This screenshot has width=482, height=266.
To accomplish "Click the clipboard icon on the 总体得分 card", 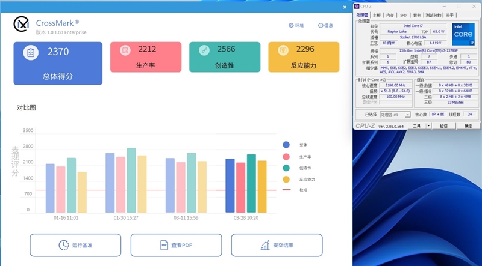I will [x=31, y=53].
